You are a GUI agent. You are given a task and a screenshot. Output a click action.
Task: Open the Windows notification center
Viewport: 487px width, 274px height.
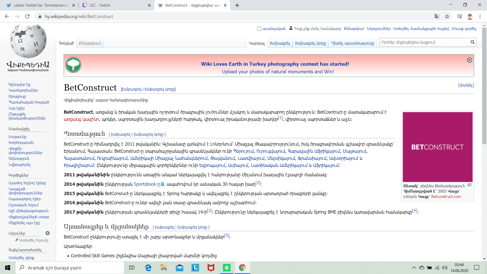point(477,268)
